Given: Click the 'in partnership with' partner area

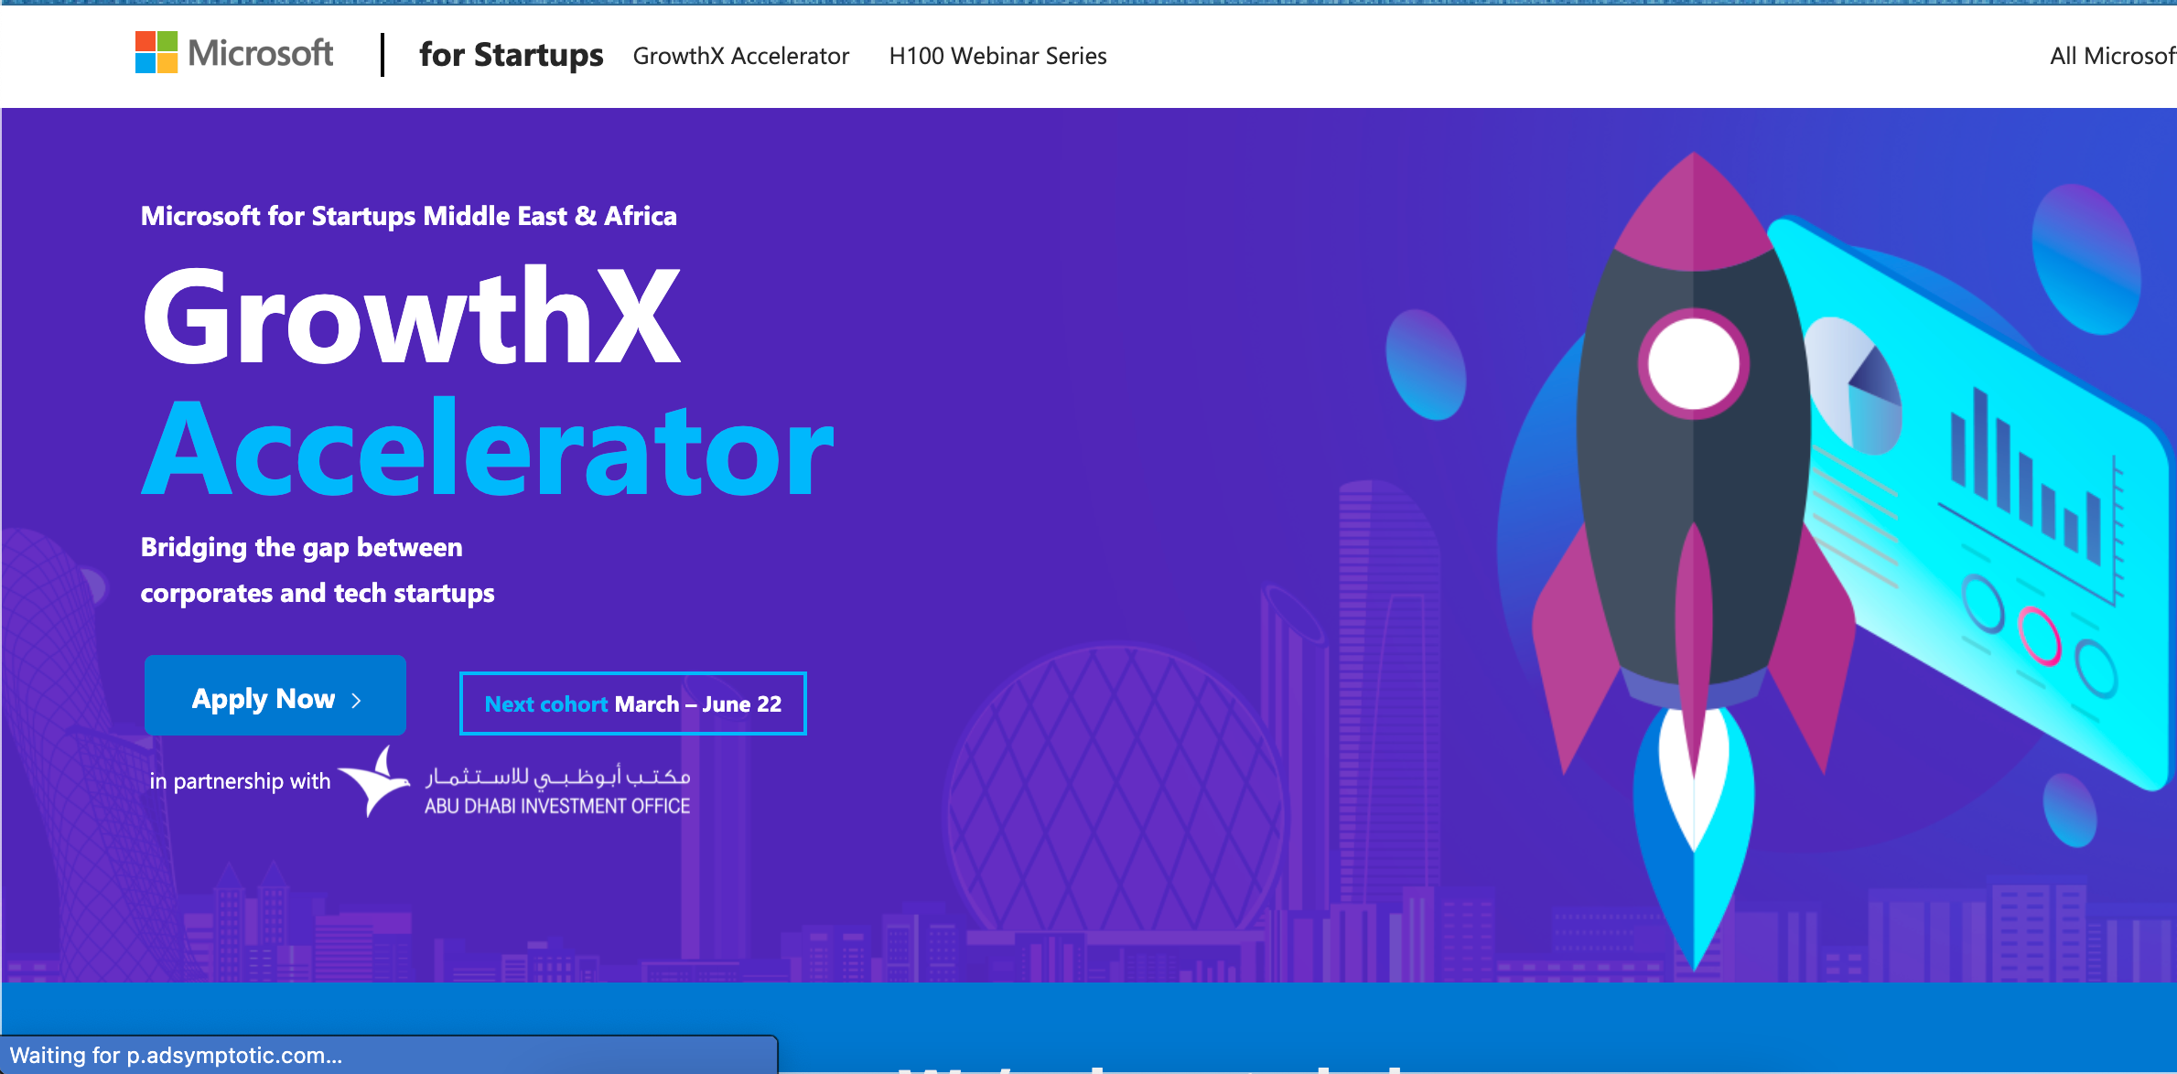Looking at the screenshot, I should pos(239,782).
